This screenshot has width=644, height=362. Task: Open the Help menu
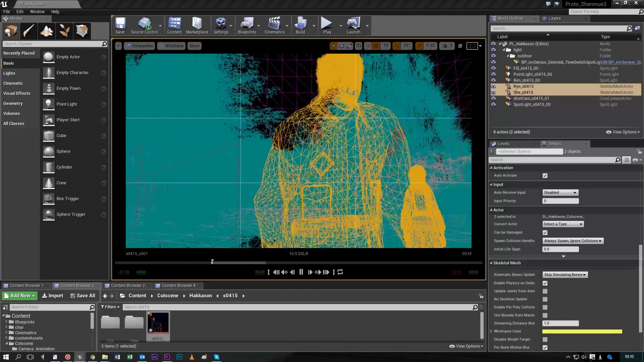pos(55,11)
